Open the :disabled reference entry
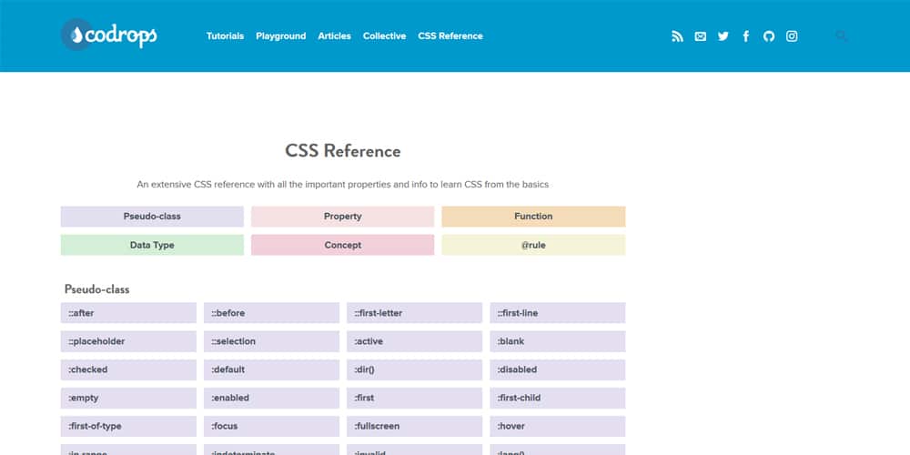This screenshot has width=910, height=455. tap(557, 369)
